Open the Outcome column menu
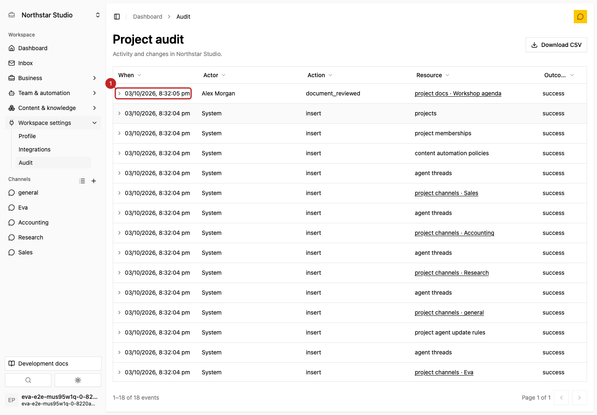This screenshot has height=415, width=597. [x=559, y=75]
